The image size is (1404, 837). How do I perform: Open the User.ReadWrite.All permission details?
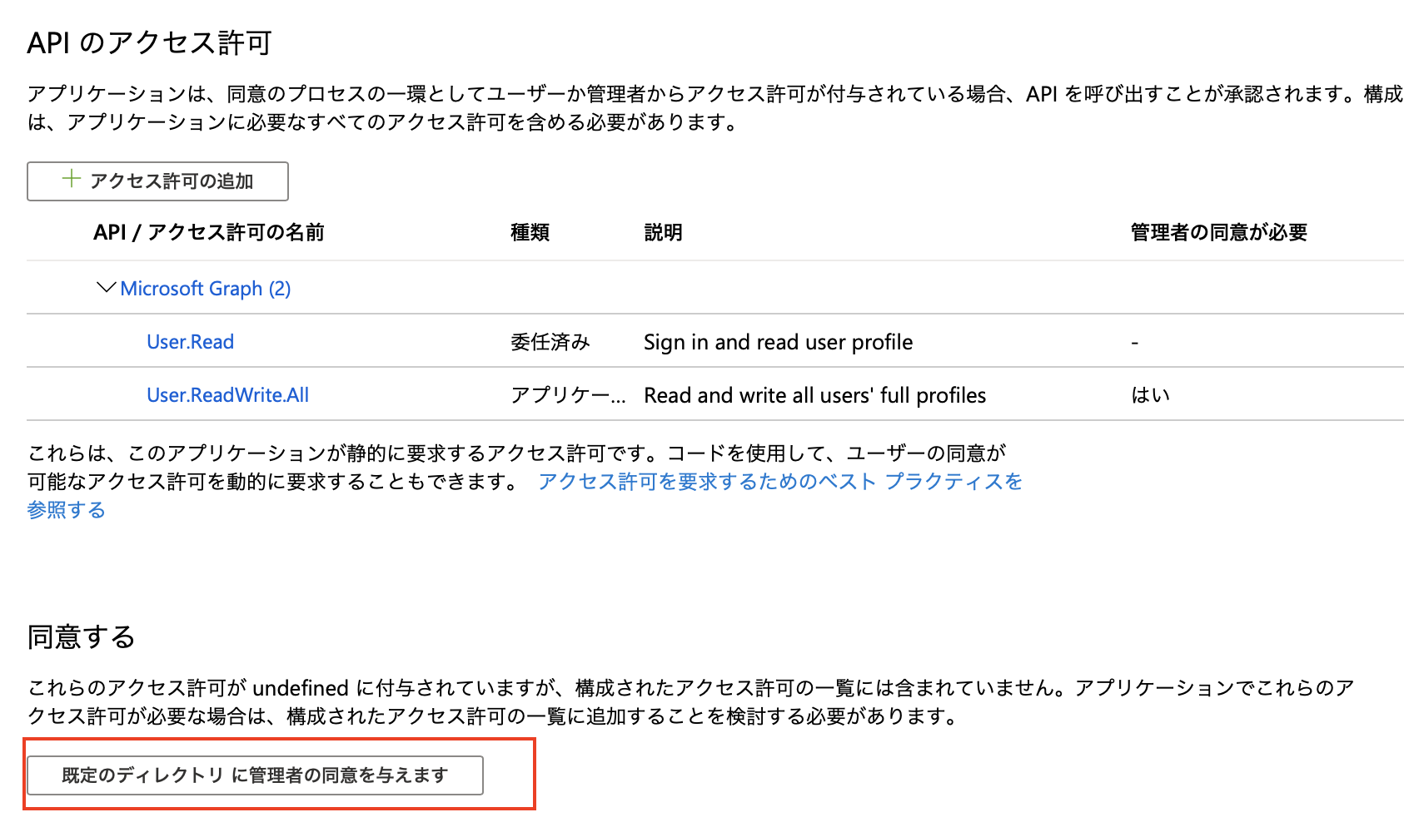(x=227, y=394)
